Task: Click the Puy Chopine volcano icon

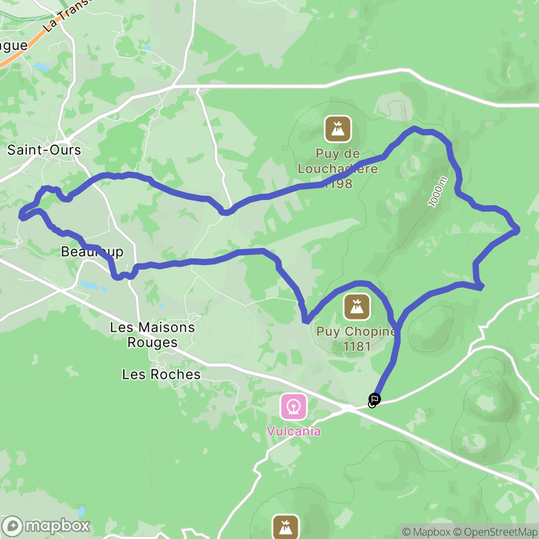Action: tap(357, 307)
